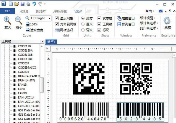Select the 毫米 millimeters radio button
The image size is (176, 123).
83,30
